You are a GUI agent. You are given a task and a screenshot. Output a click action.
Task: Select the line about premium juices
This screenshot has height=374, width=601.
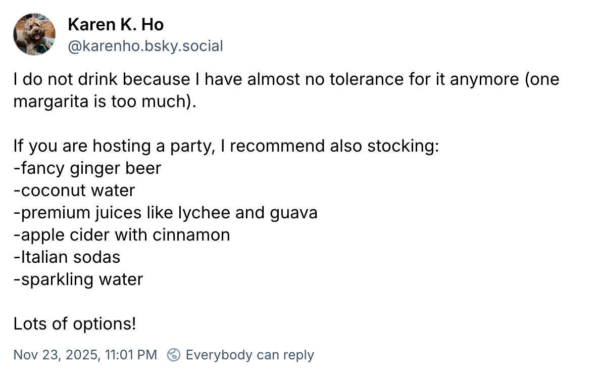coord(166,212)
